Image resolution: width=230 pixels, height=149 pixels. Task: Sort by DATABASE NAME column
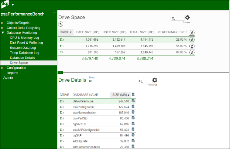pos(85,95)
